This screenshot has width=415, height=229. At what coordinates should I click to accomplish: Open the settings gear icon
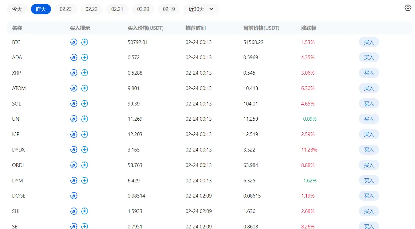(x=408, y=8)
